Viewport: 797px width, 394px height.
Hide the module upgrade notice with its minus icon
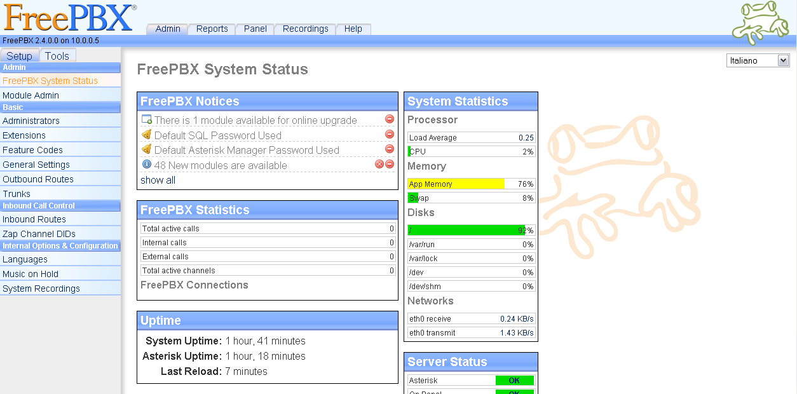tap(390, 119)
